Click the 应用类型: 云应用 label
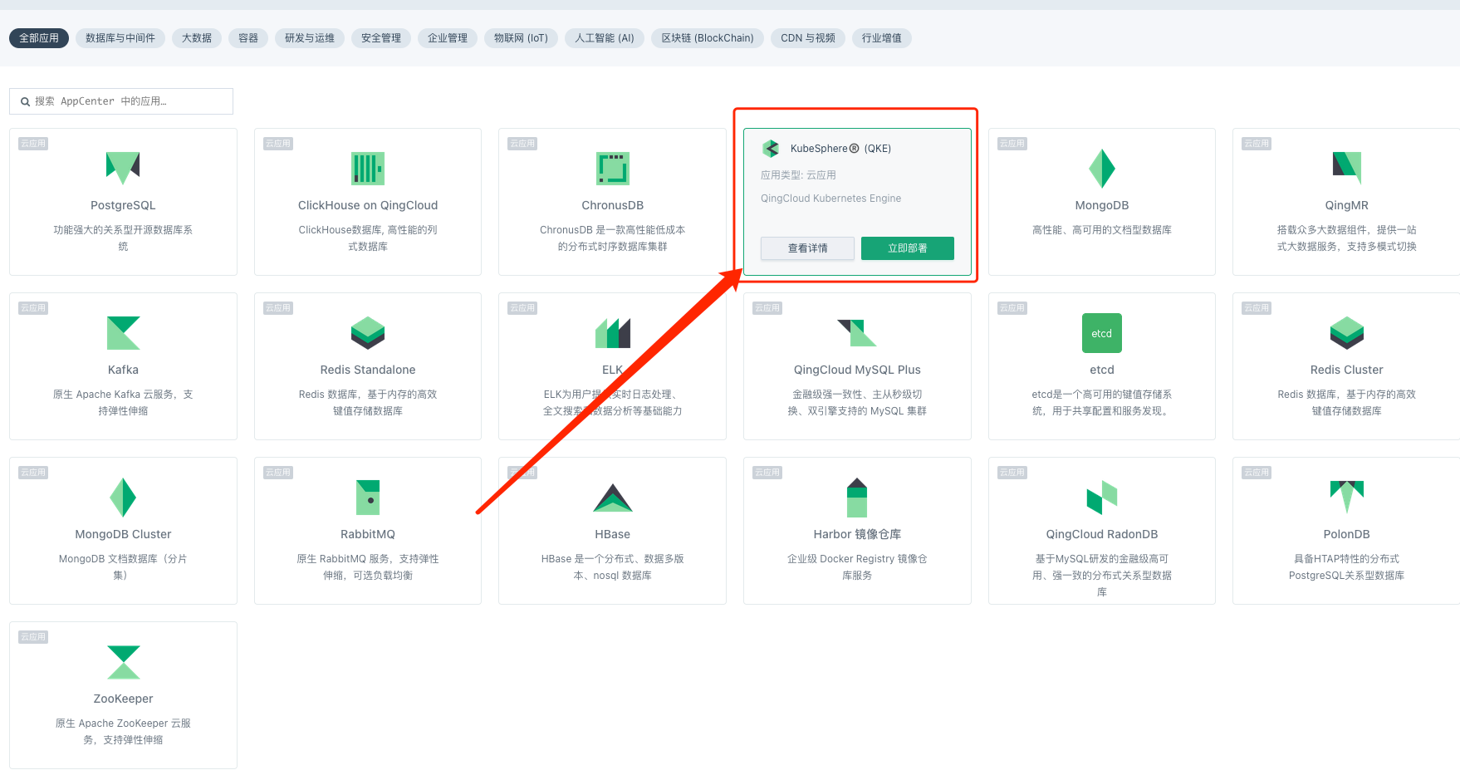 point(798,175)
